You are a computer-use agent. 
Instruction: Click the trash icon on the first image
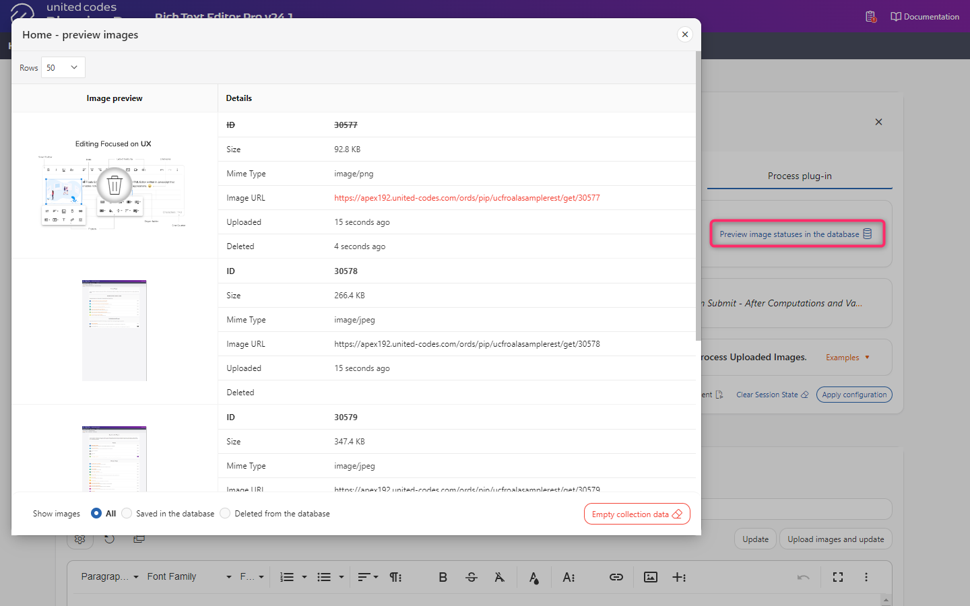(x=115, y=184)
